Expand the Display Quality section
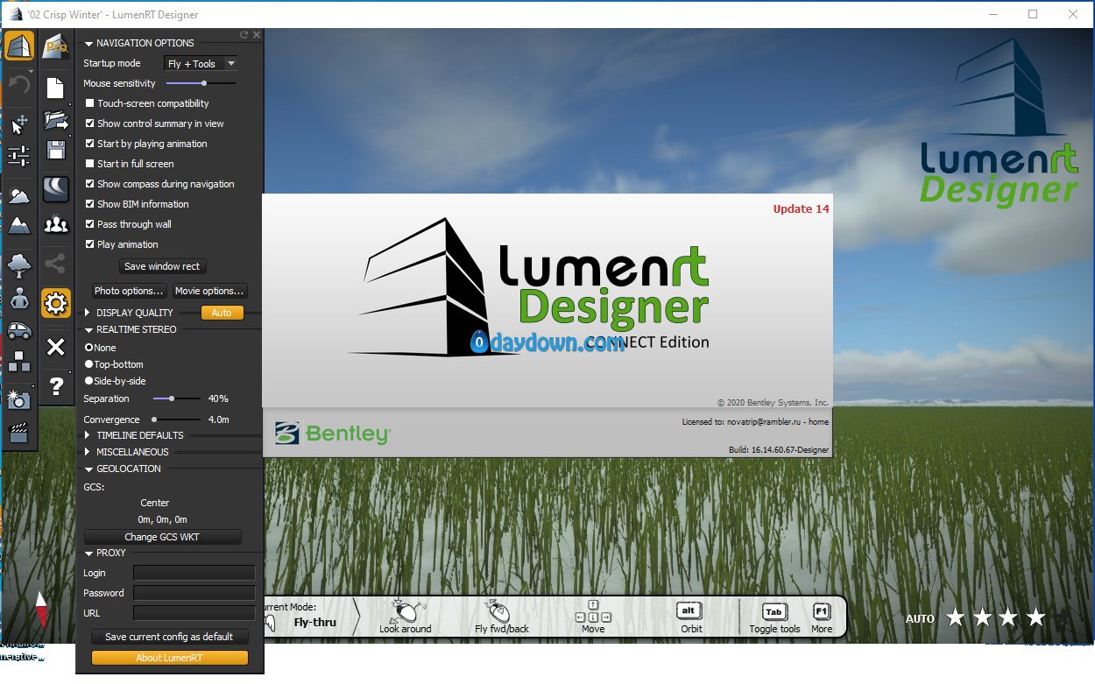This screenshot has height=684, width=1095. 88,313
